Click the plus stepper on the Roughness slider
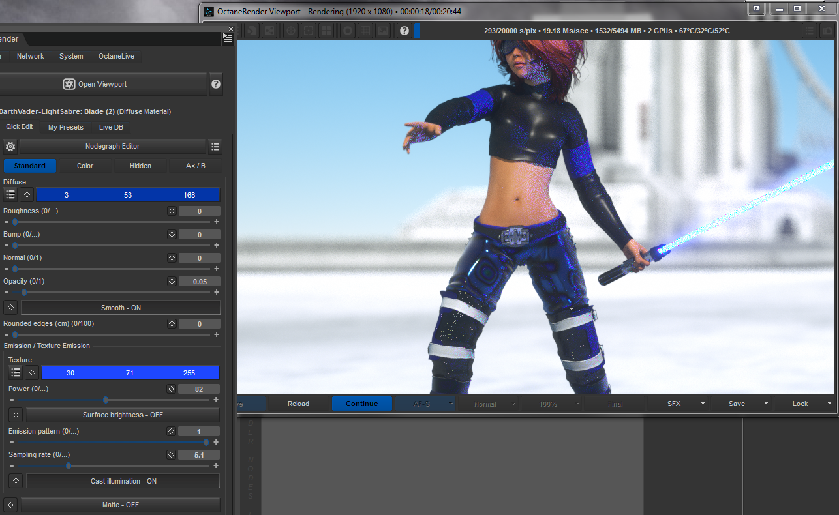Viewport: 839px width, 515px height. [x=217, y=222]
